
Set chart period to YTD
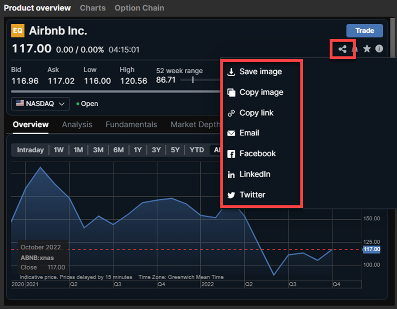[x=197, y=150]
